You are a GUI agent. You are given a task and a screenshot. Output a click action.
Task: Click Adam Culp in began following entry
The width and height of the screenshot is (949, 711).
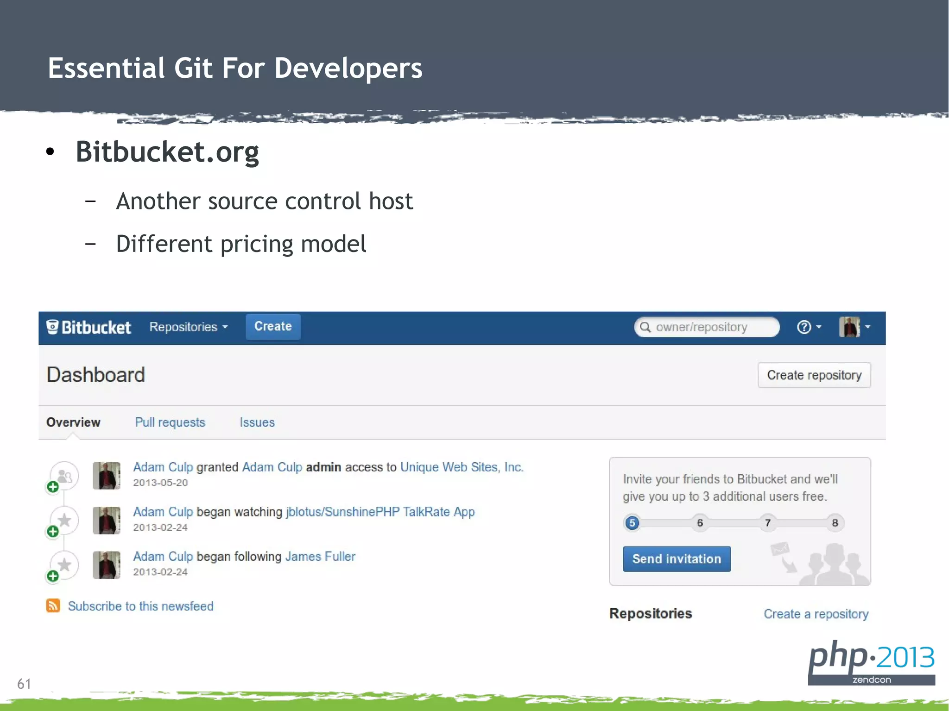click(x=163, y=556)
